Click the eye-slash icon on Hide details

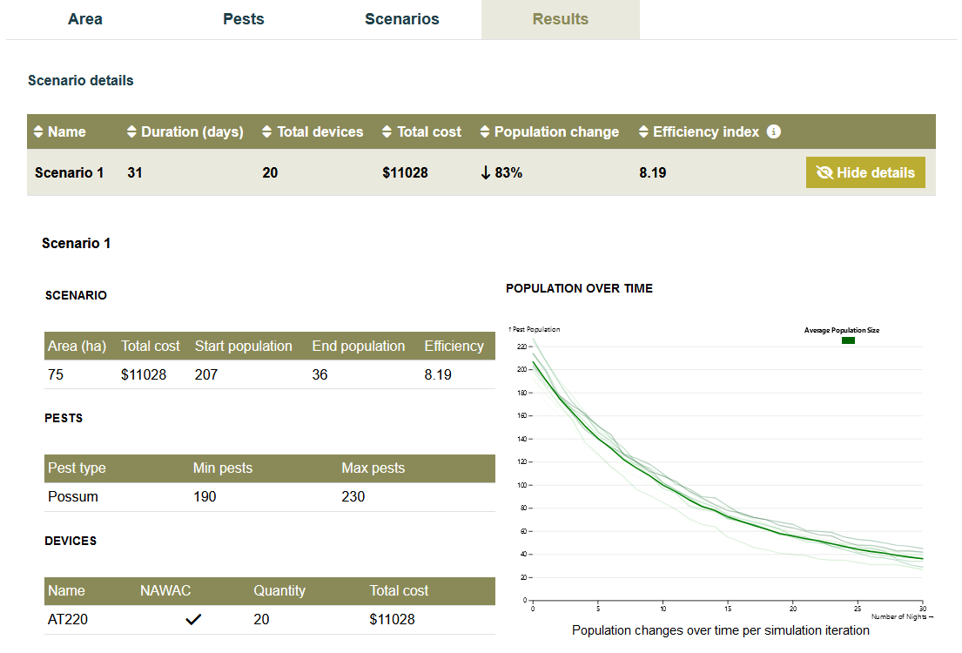point(824,172)
